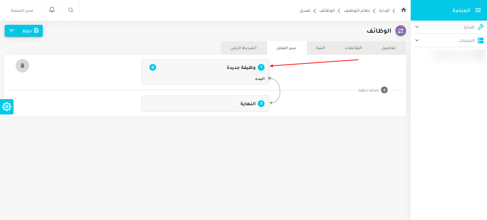Click the notification bell icon
The width and height of the screenshot is (487, 220).
pos(51,10)
